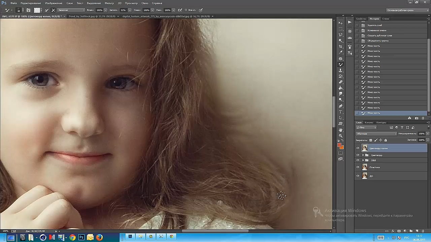Add a layer style (fx)

click(393, 231)
